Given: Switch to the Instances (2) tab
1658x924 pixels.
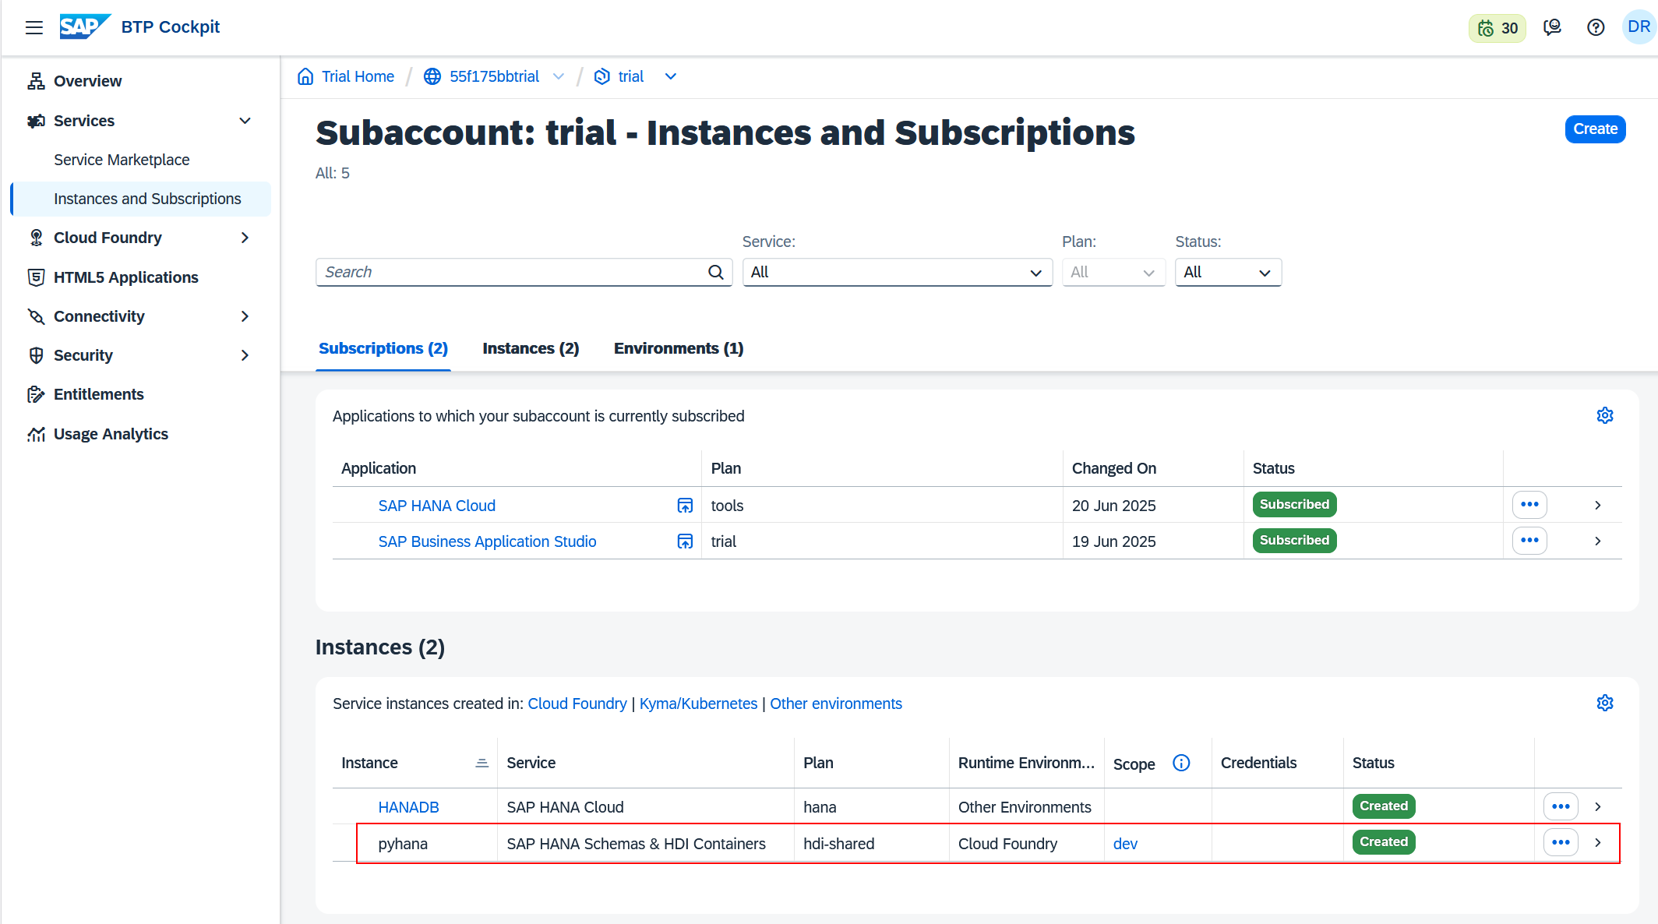Looking at the screenshot, I should pos(531,348).
